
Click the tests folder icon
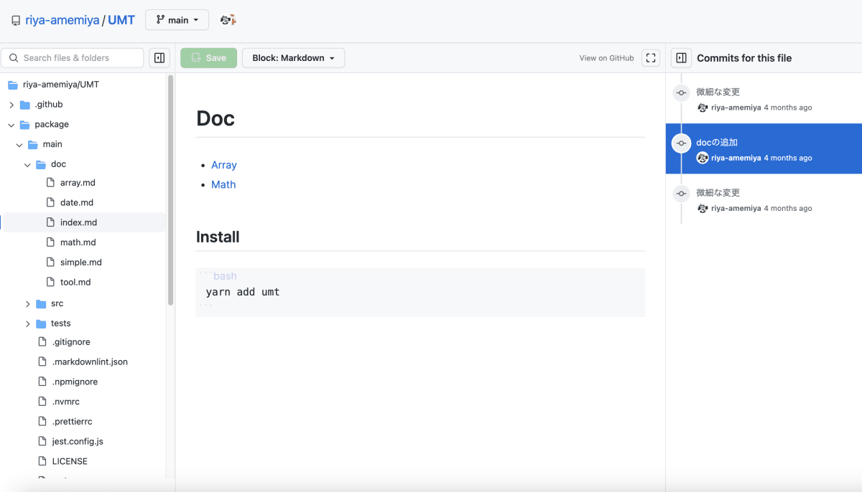(41, 323)
